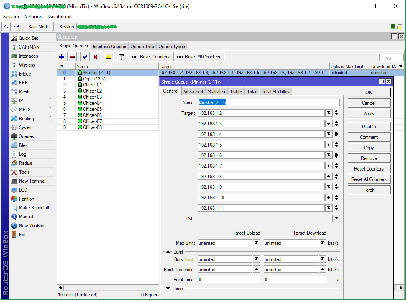Switch to the Queue Tree tab
The height and width of the screenshot is (300, 406).
pyautogui.click(x=142, y=46)
